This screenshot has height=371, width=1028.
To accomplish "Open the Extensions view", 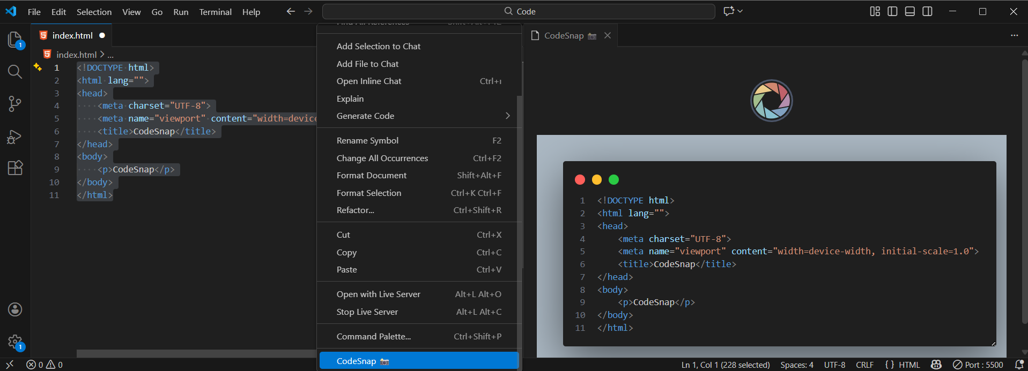I will (15, 168).
